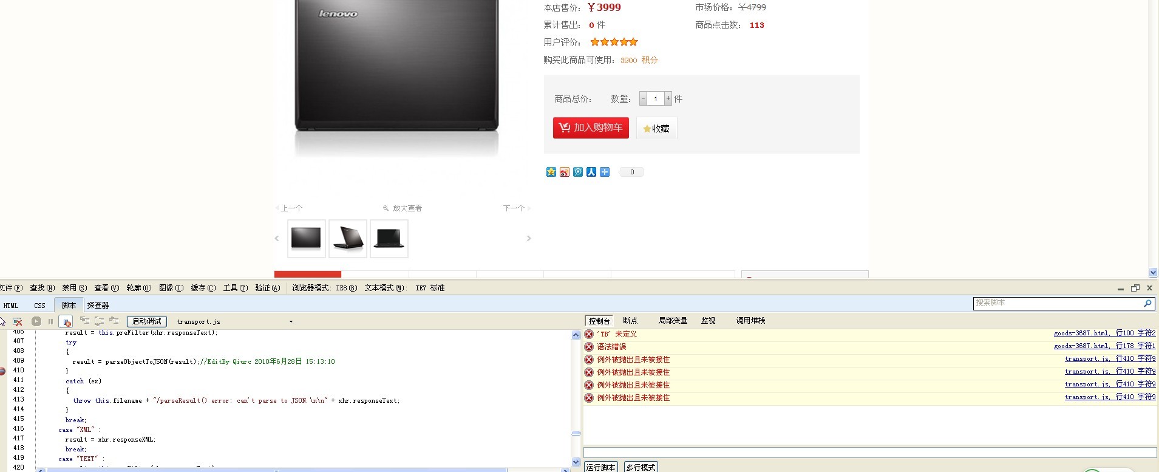Open the 工具 menu
Image resolution: width=1159 pixels, height=472 pixels.
pyautogui.click(x=236, y=288)
